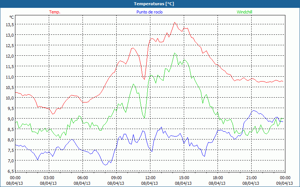300x187 pixels.
Task: Click the green windchill peak near 14:00
Action: coord(174,53)
